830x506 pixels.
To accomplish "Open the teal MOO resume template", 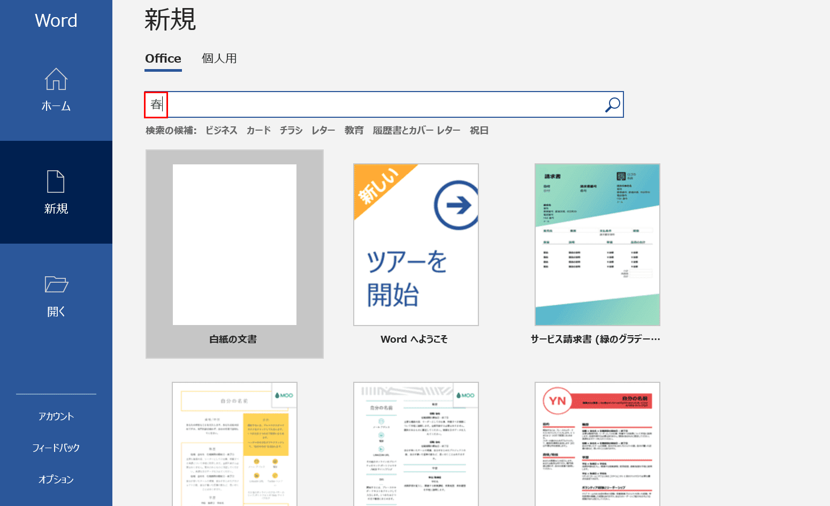I will click(416, 444).
